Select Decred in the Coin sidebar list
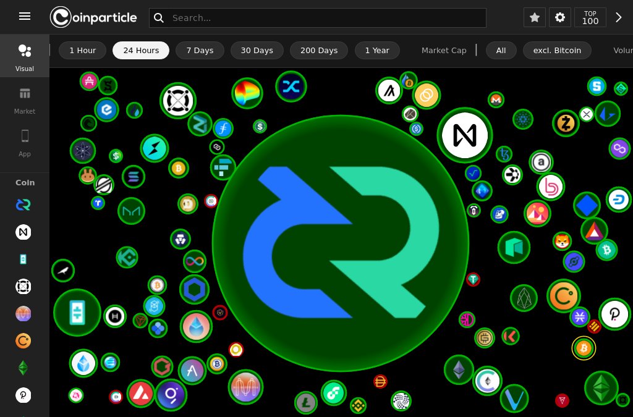 (23, 205)
